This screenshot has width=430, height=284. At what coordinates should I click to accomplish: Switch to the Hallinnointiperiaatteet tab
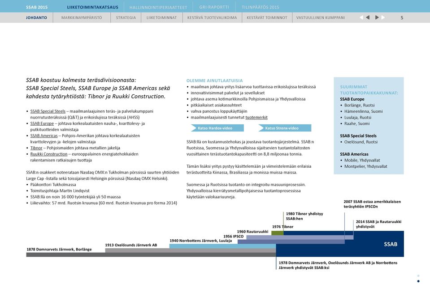pyautogui.click(x=158, y=8)
